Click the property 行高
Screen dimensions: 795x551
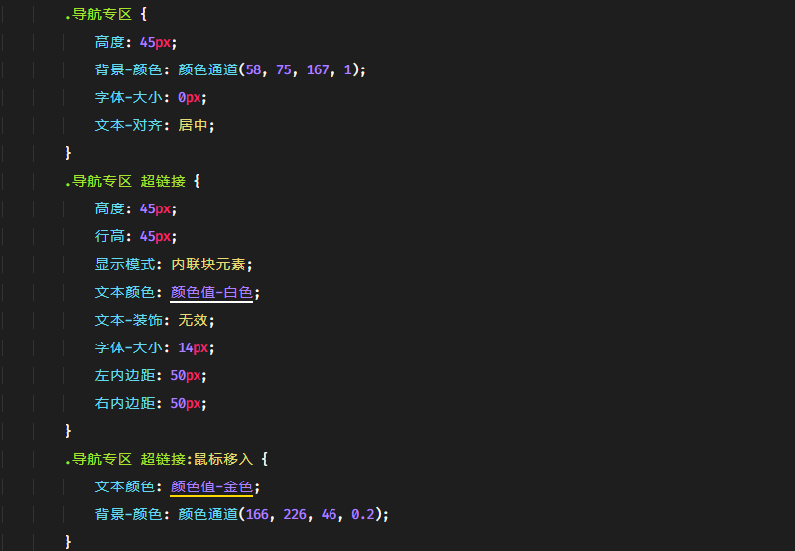[x=109, y=236]
